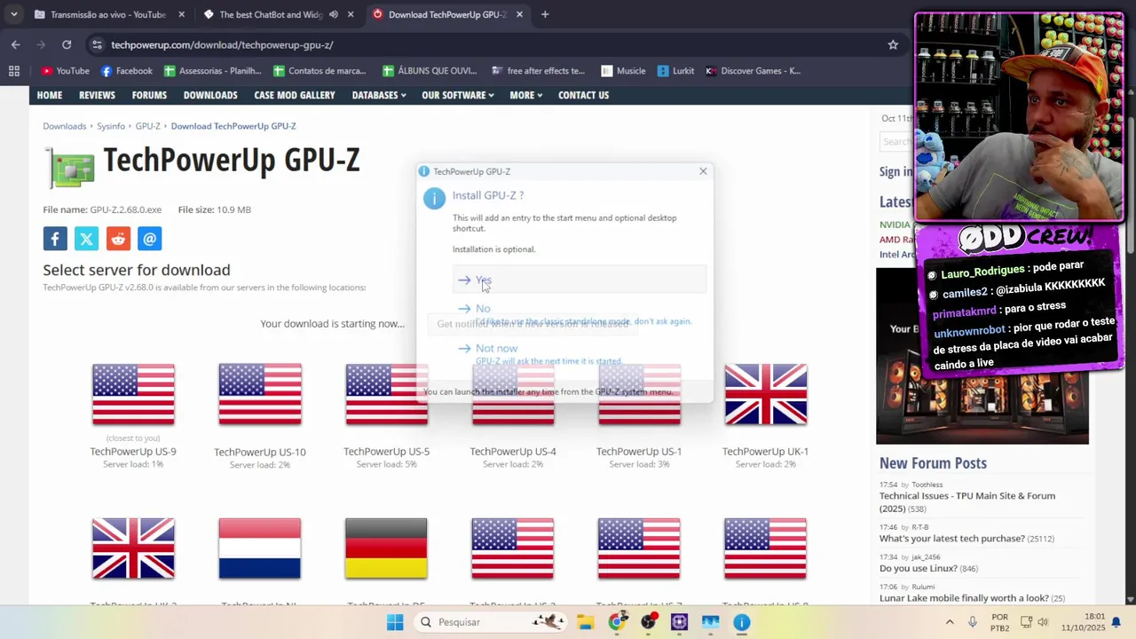
Task: Reload the page with the refresh icon
Action: click(x=67, y=44)
